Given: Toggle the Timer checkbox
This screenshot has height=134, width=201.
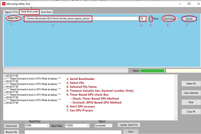Looking at the screenshot, I should click(151, 19).
